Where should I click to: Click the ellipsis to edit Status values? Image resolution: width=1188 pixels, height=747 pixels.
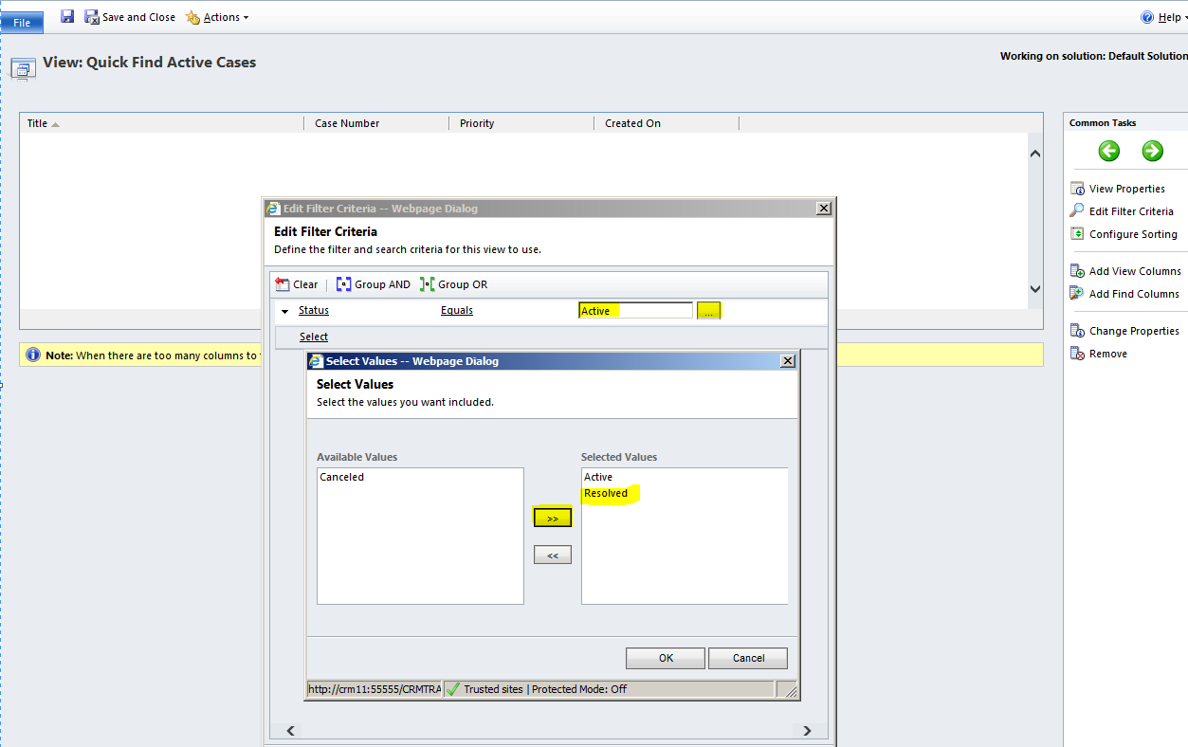[708, 310]
